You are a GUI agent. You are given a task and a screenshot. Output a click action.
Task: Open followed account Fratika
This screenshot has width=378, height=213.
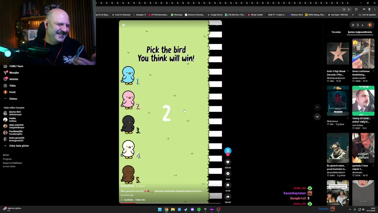(10, 120)
